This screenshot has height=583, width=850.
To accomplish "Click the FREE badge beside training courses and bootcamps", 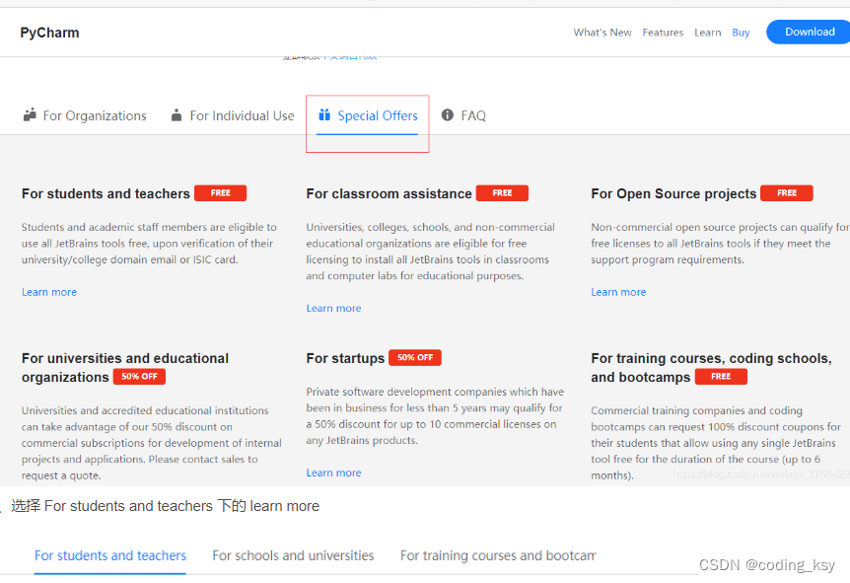I will [x=721, y=377].
